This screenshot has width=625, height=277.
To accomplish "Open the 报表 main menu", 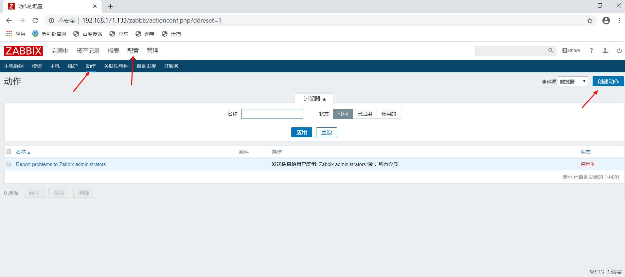I will [113, 51].
